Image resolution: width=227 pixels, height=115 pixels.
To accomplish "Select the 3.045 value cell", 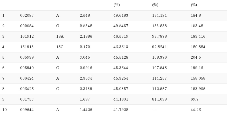I will (x=85, y=57).
